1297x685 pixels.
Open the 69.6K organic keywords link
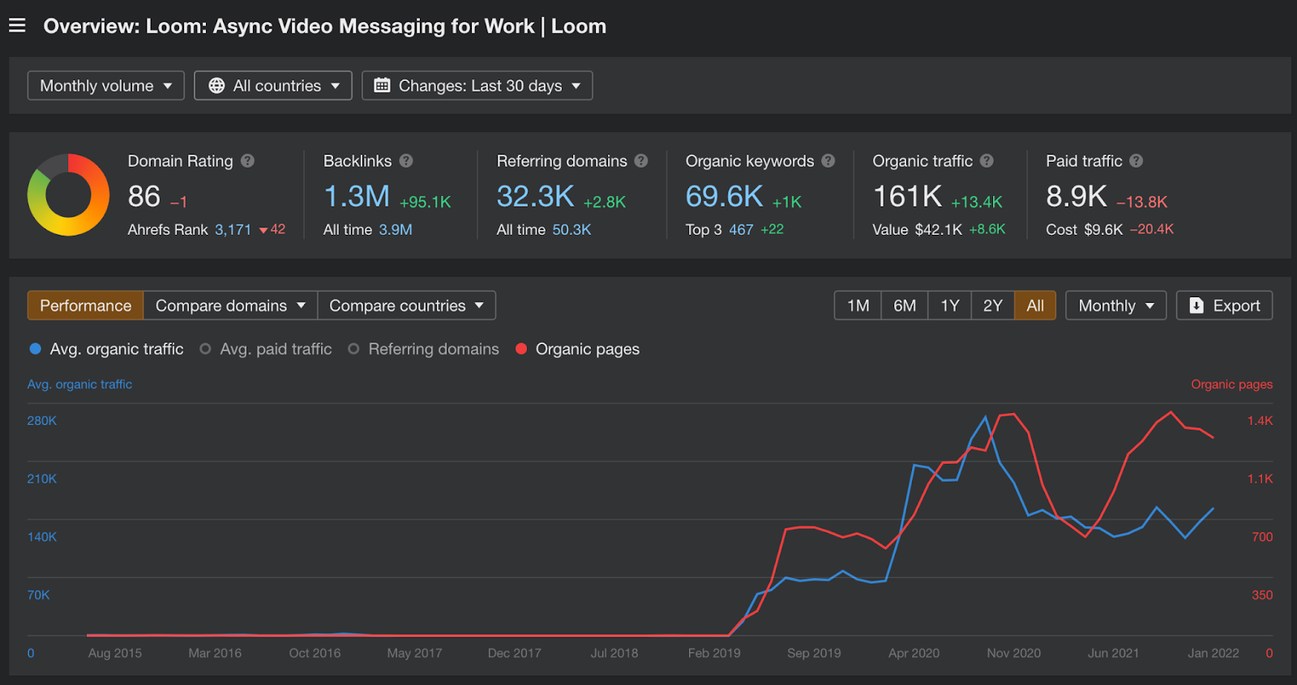coord(724,196)
